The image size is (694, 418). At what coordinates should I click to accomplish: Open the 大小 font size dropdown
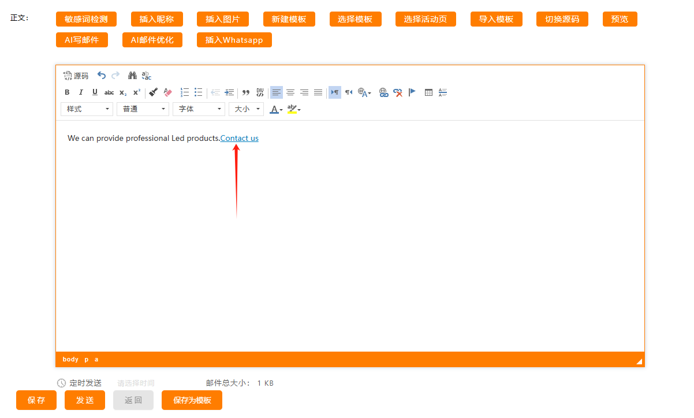pyautogui.click(x=246, y=109)
